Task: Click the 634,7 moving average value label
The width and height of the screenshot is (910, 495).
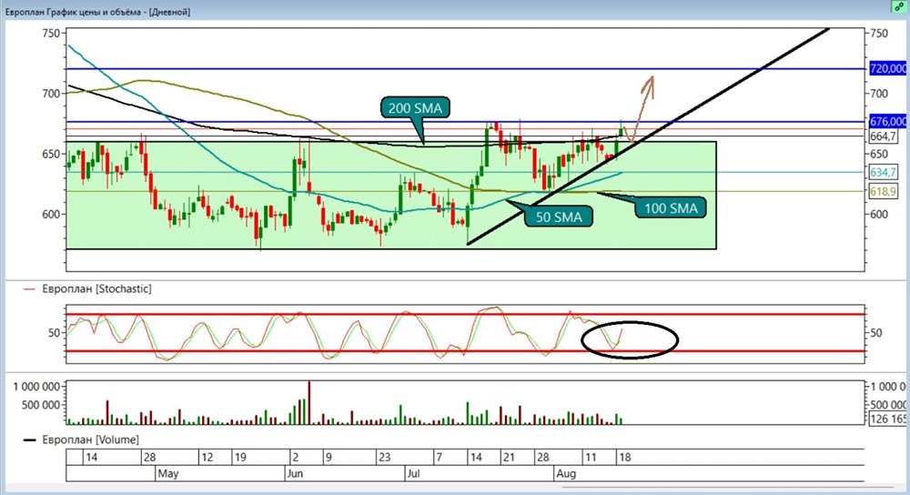Action: [884, 172]
